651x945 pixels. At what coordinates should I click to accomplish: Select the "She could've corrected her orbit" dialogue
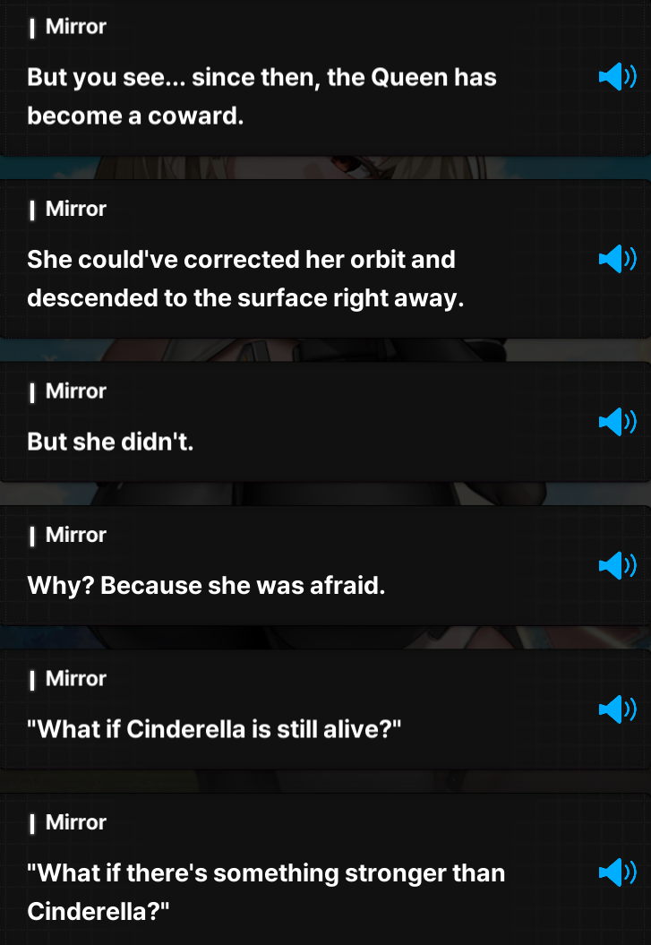pos(245,279)
